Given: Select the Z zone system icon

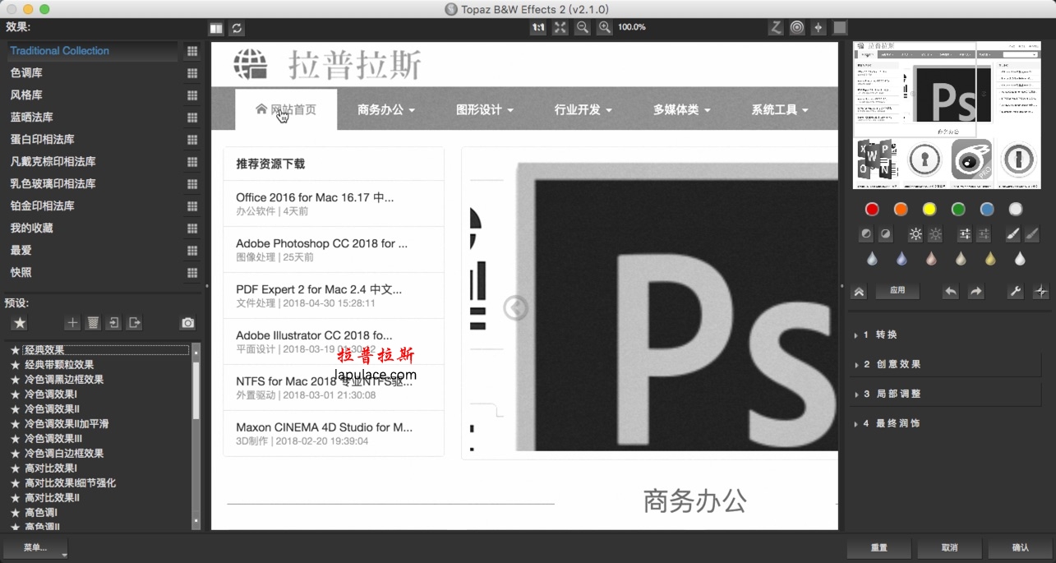Looking at the screenshot, I should tap(775, 27).
